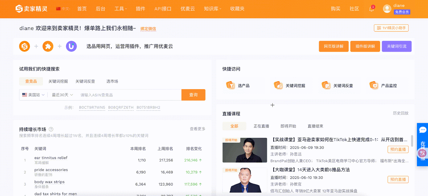Open the online customer service chat widget
The height and width of the screenshot is (196, 428).
coord(423,145)
